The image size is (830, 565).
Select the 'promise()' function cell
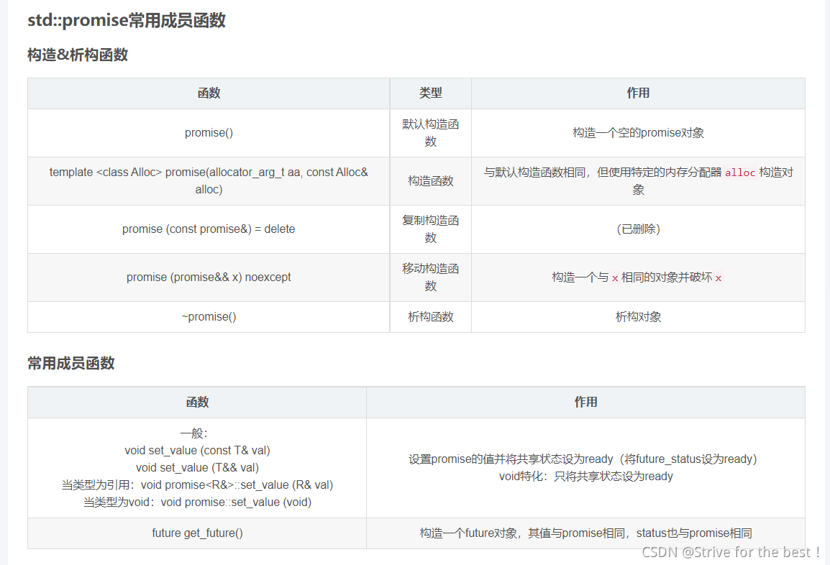coord(209,133)
